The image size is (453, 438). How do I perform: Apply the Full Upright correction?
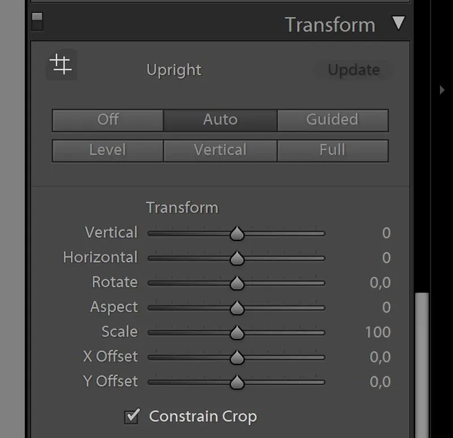click(x=332, y=151)
